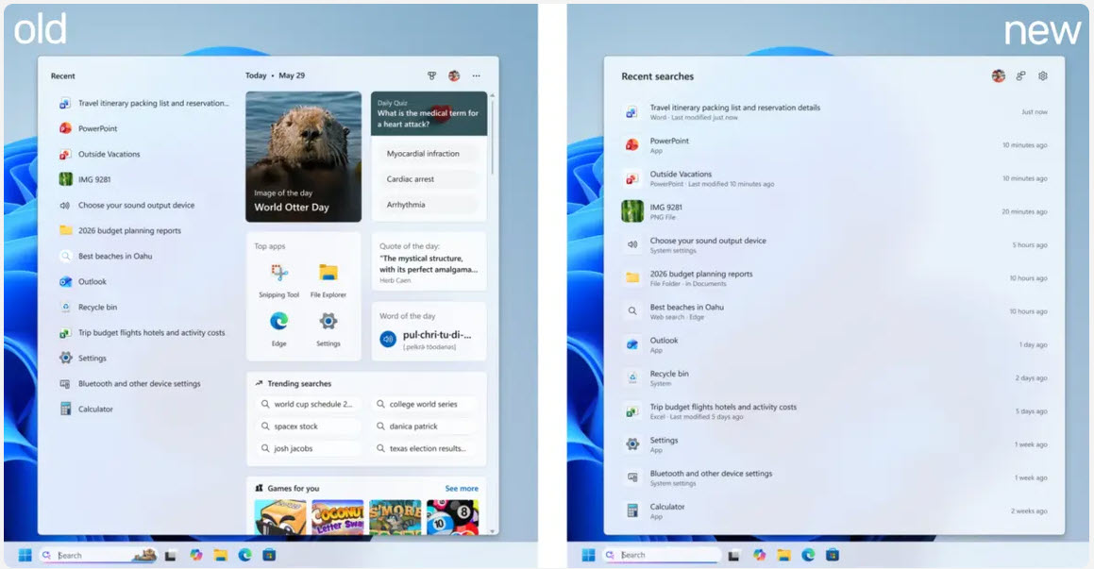Click the PowerPoint icon in new panel list

pyautogui.click(x=632, y=145)
